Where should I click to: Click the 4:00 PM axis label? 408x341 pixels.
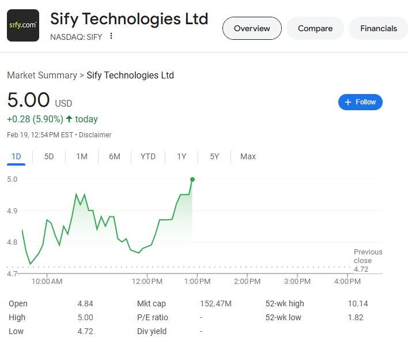tap(347, 282)
